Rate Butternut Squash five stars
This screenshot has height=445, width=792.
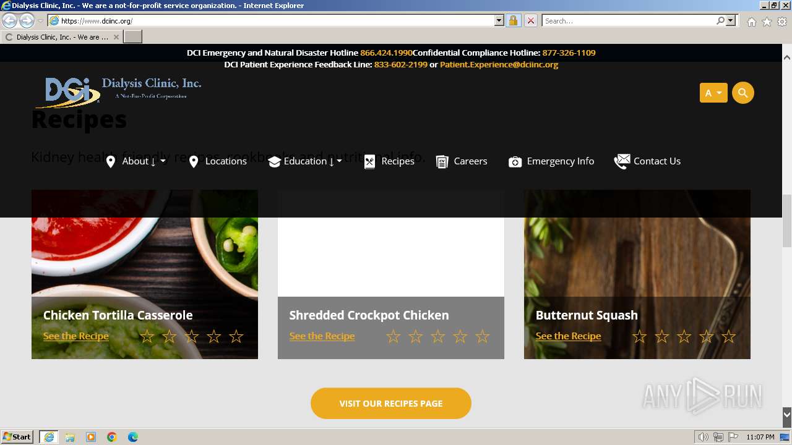coord(728,336)
